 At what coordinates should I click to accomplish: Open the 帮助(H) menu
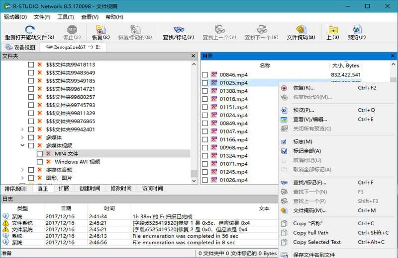[x=114, y=17]
